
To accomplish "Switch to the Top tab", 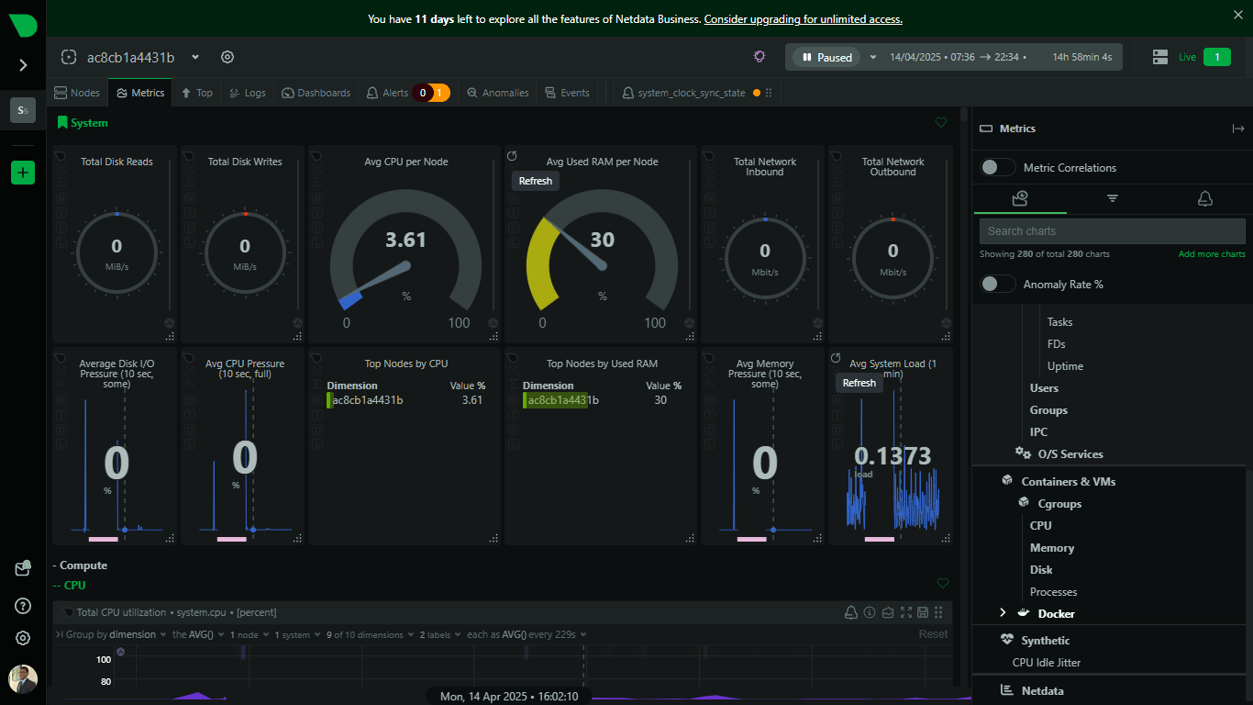I will (196, 93).
